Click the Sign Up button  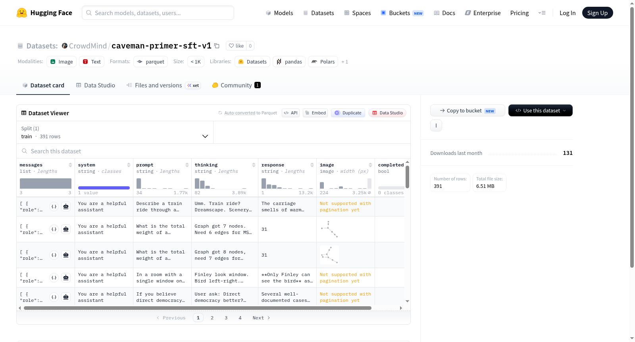tap(597, 13)
